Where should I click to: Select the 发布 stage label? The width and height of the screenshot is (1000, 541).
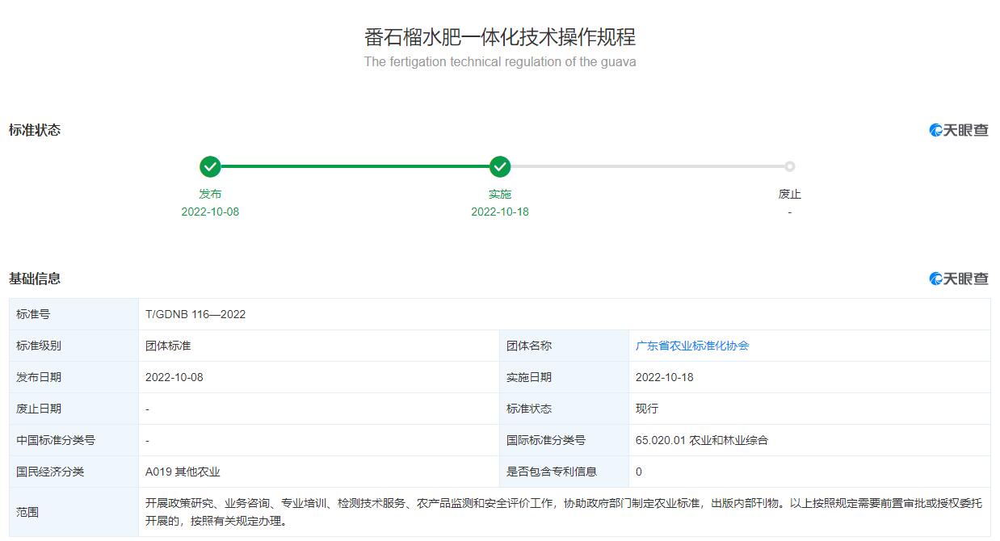(210, 194)
